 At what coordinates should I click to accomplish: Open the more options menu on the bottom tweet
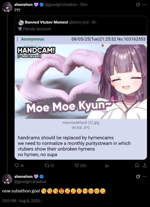(145, 177)
